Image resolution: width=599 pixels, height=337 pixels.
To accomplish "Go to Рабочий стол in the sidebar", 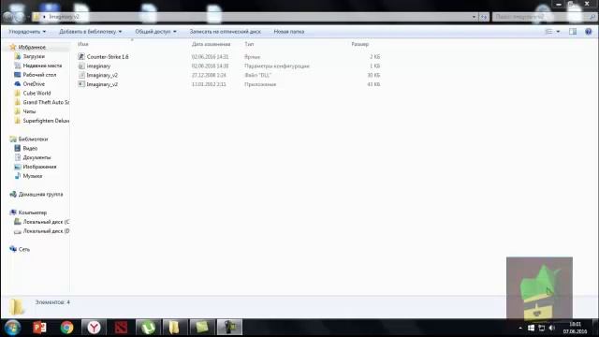I will point(39,75).
